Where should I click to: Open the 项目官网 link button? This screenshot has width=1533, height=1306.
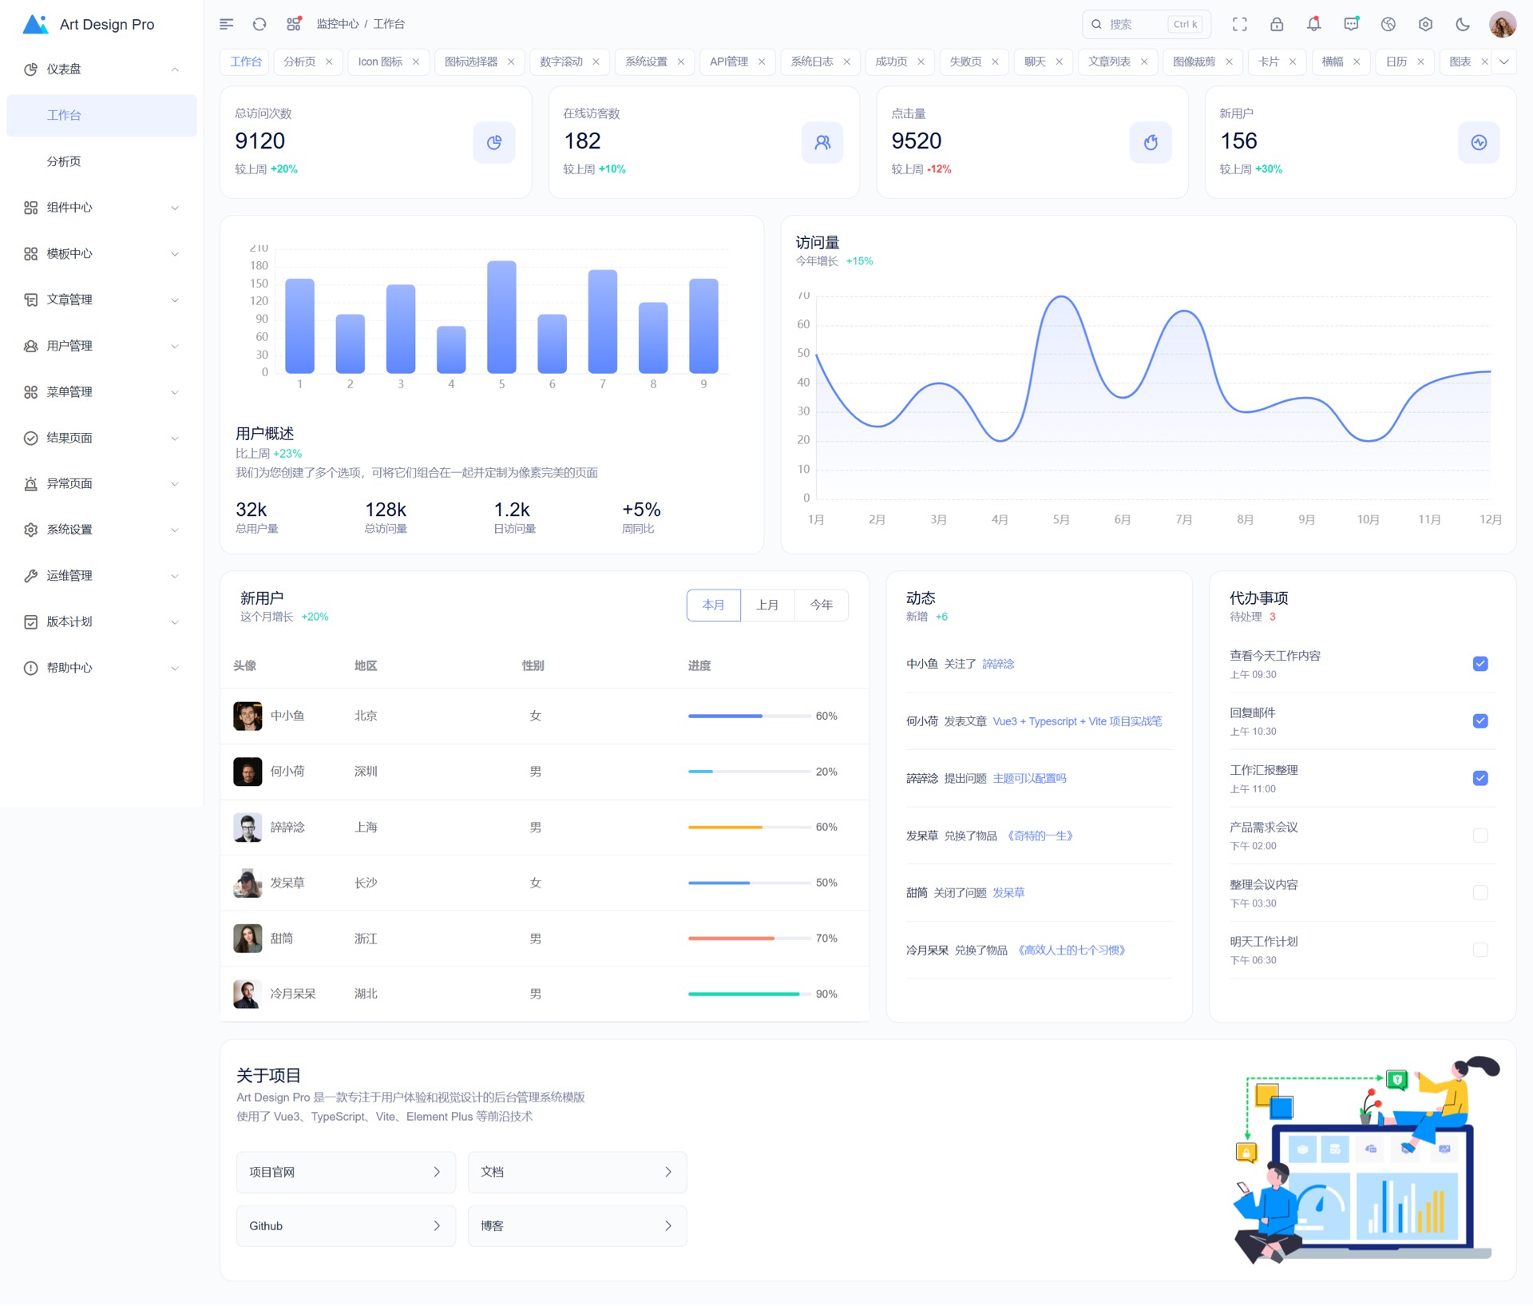[x=345, y=1172]
